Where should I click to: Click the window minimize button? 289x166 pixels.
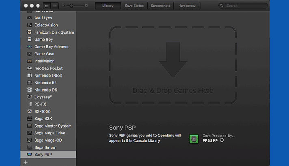pos(32,6)
